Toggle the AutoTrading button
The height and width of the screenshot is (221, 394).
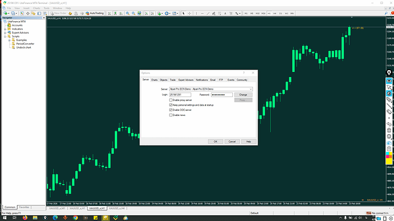(94, 13)
